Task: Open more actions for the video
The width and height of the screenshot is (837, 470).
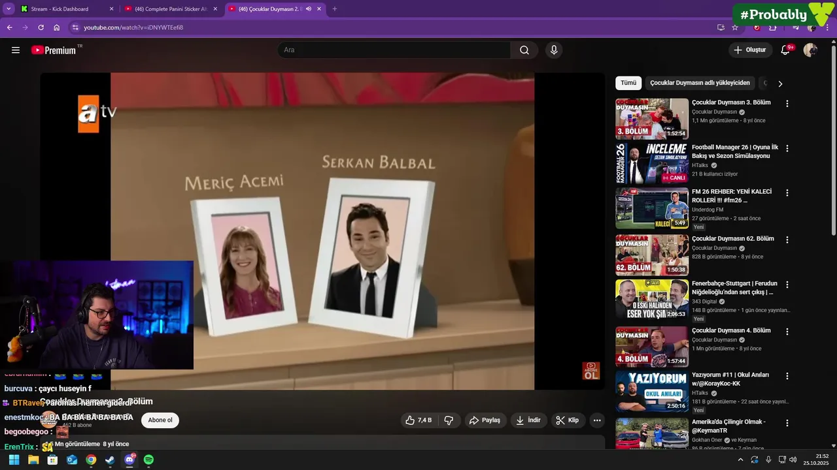Action: tap(597, 420)
